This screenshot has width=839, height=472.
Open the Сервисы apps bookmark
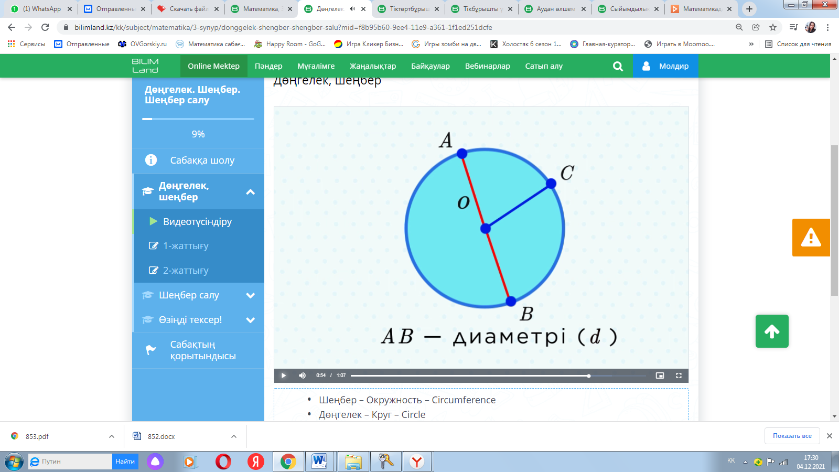[x=26, y=44]
